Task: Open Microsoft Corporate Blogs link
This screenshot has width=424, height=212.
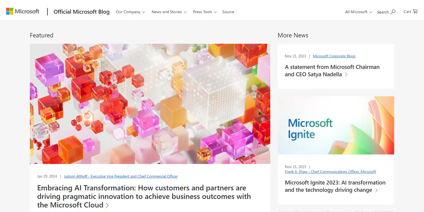Action: (334, 56)
